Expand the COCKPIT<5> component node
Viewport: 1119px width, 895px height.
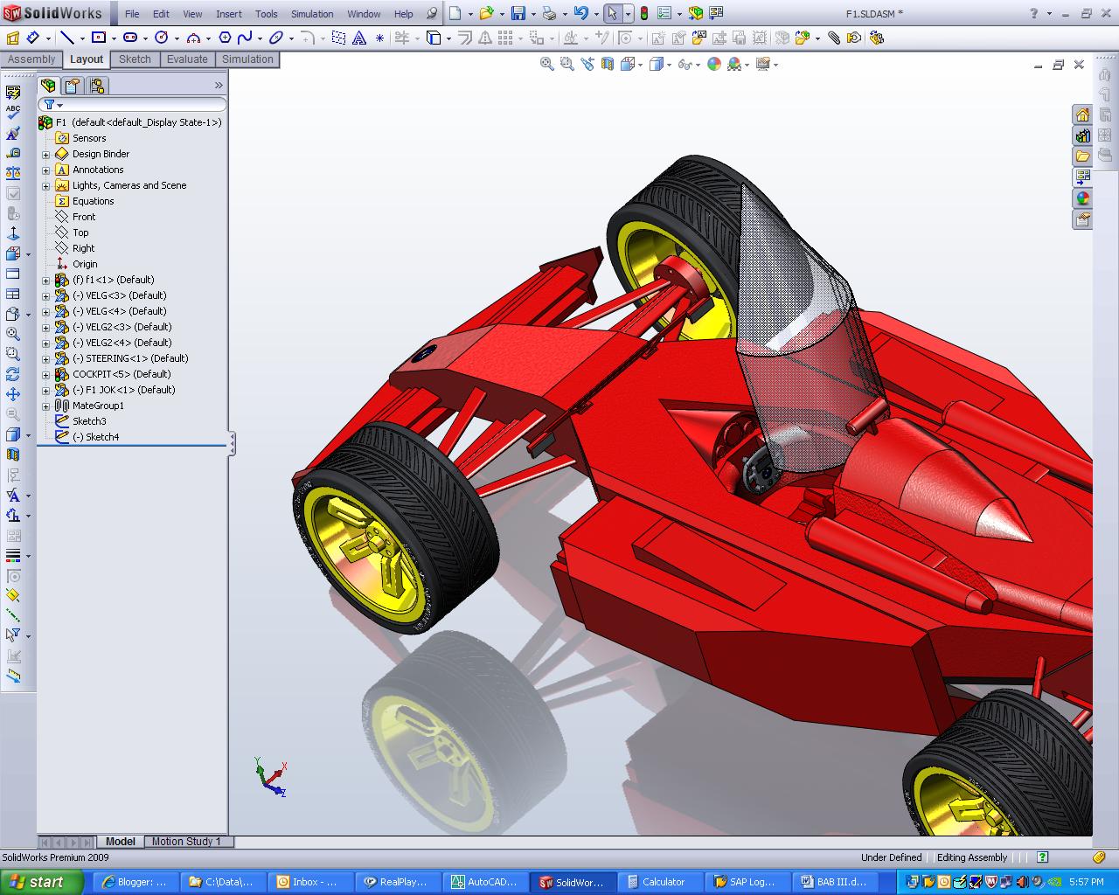45,374
